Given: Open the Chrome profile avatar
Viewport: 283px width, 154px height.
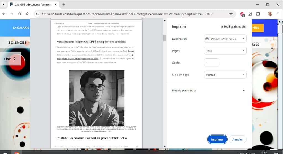Looking at the screenshot, I should [270, 14].
